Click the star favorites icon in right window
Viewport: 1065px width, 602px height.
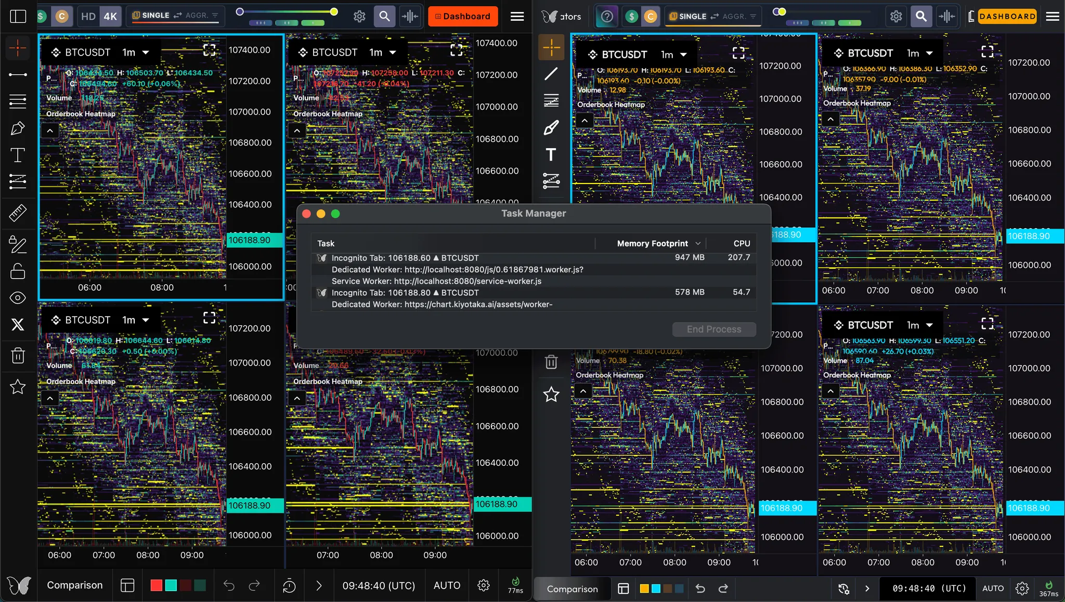[x=551, y=395]
